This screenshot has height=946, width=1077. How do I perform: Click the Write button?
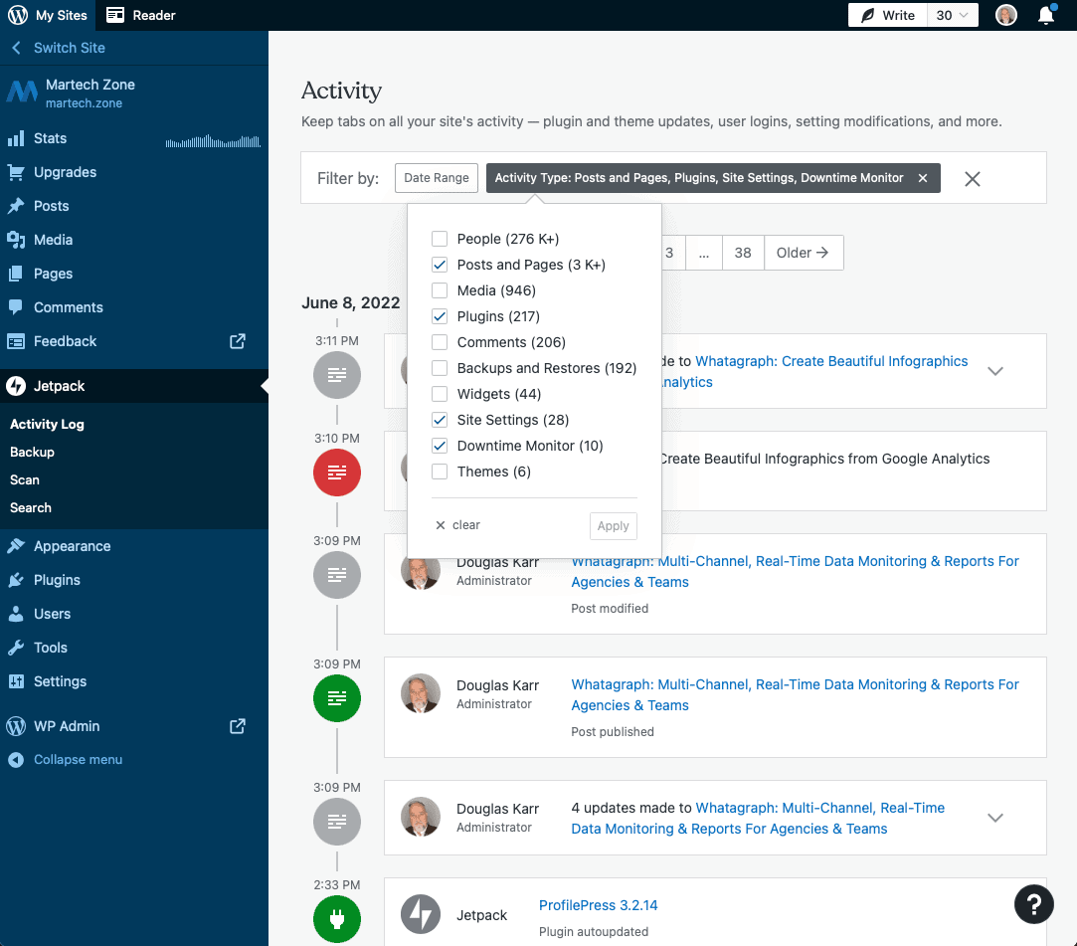pyautogui.click(x=887, y=15)
